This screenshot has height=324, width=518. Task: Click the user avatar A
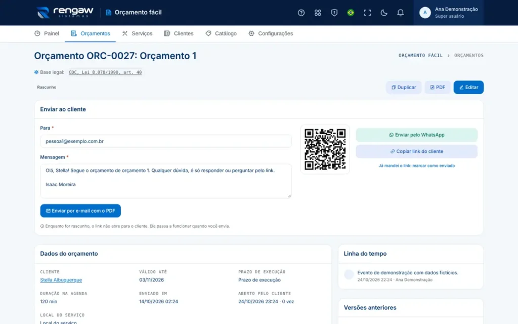coord(425,13)
